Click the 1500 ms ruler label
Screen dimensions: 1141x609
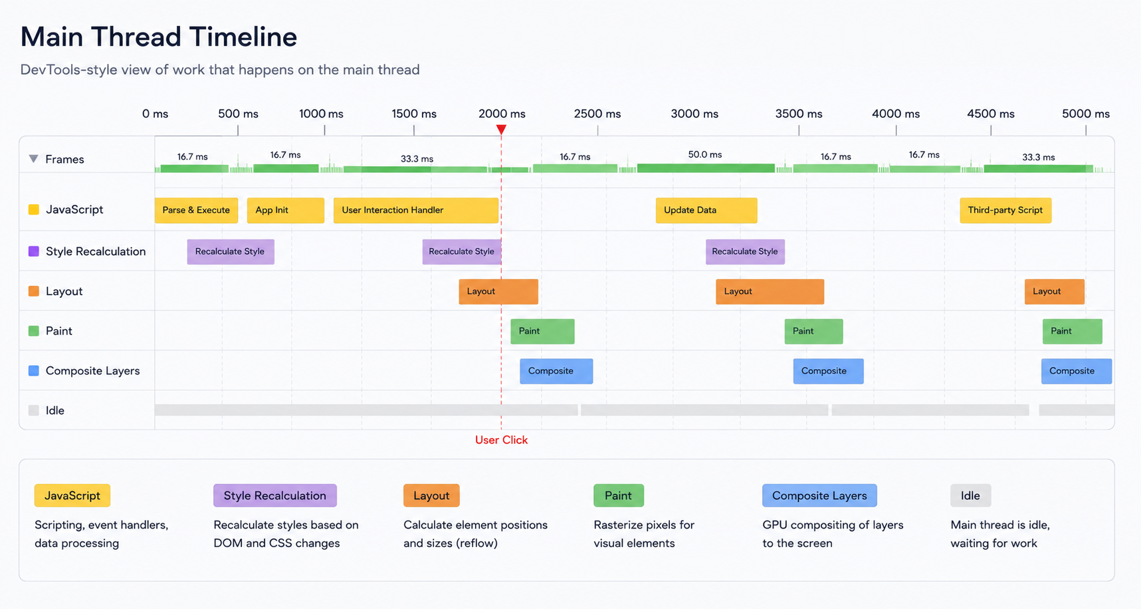pos(414,114)
